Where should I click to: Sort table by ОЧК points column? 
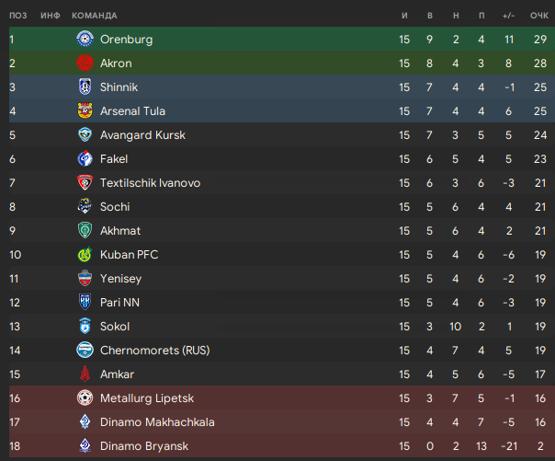539,16
